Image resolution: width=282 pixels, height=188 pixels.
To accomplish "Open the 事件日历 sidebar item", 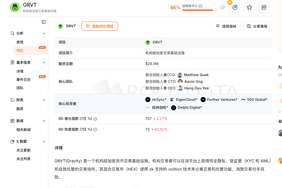I will (x=24, y=80).
